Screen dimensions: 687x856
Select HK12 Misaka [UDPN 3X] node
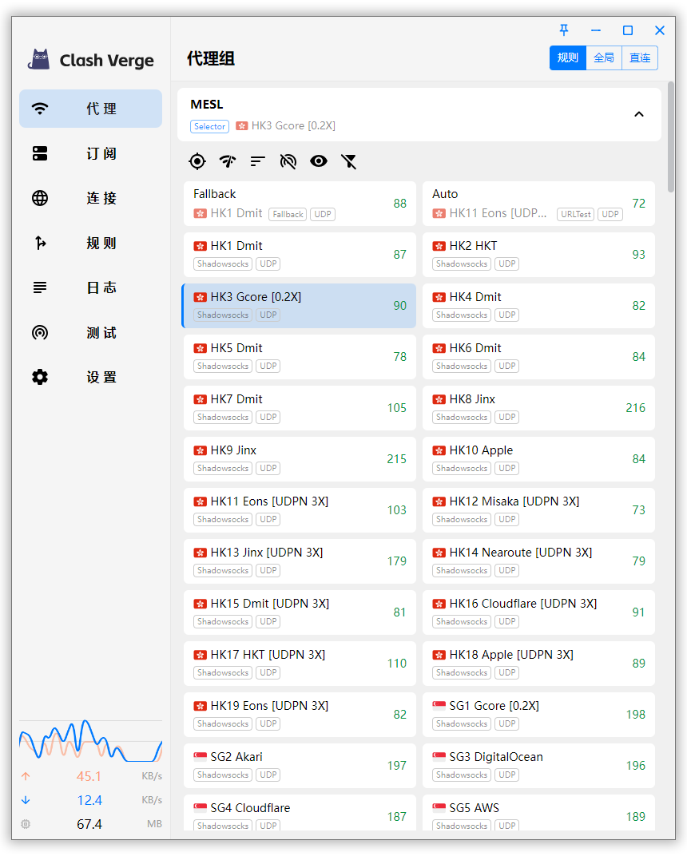(538, 510)
